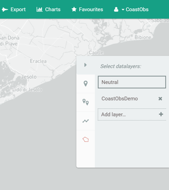Select the red polygon drawing tool
Image resolution: width=169 pixels, height=190 pixels.
click(86, 140)
